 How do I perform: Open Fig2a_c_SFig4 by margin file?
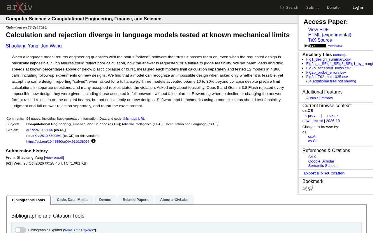(339, 64)
